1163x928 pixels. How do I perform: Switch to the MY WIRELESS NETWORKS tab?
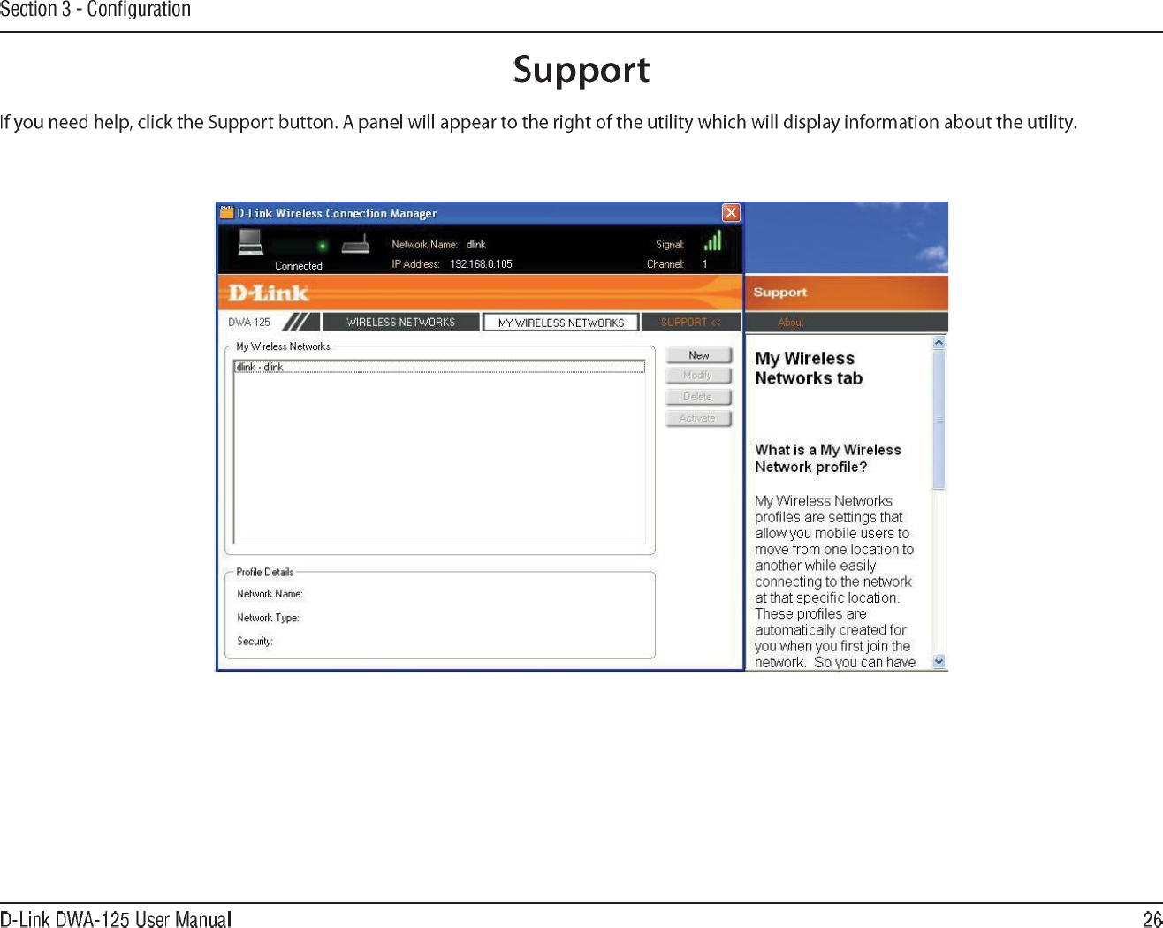click(x=561, y=323)
